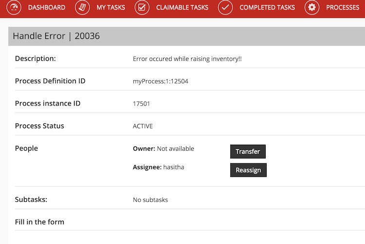
Task: Open the Claimable Tasks text link
Action: 182,7
